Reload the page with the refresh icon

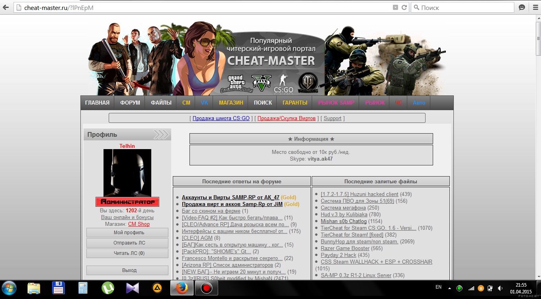(x=404, y=7)
